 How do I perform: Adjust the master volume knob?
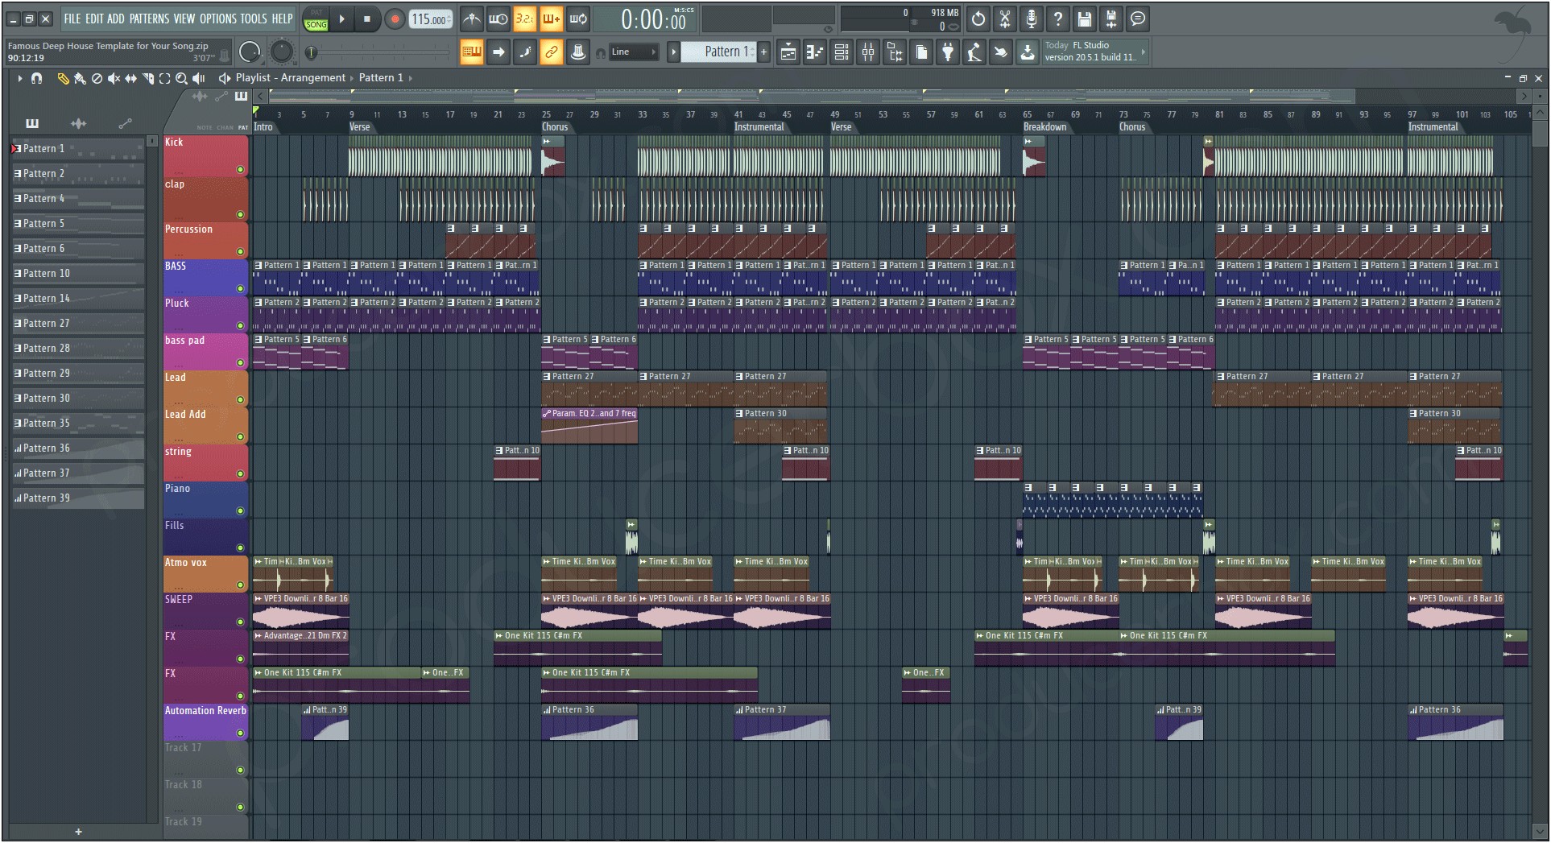(x=250, y=53)
